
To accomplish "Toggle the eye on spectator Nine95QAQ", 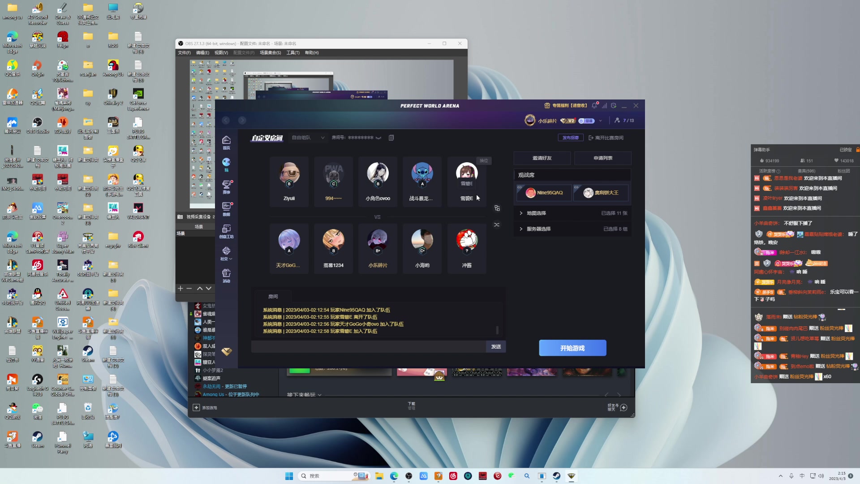I will tap(520, 187).
